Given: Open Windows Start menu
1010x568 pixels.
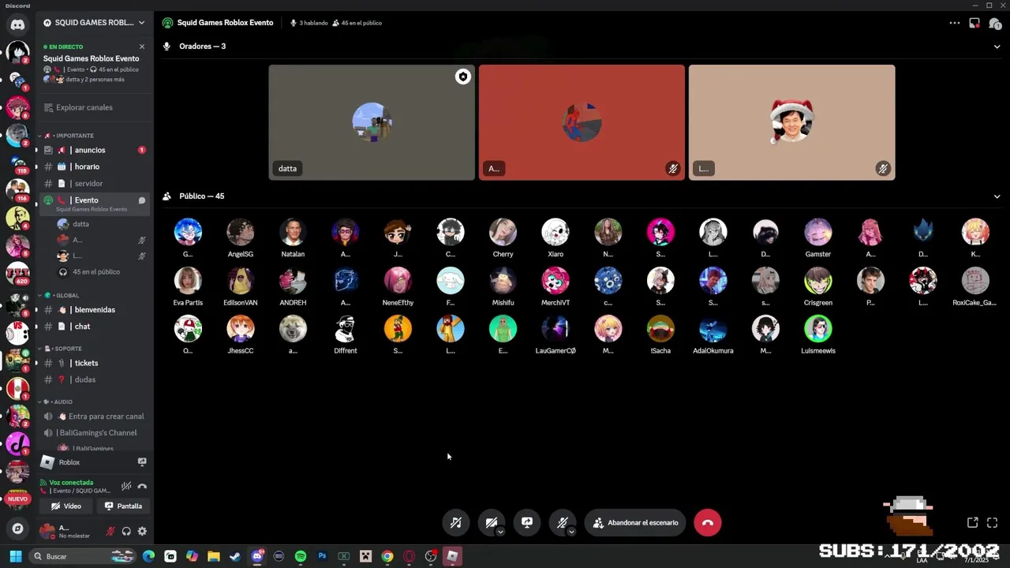Looking at the screenshot, I should pos(15,556).
